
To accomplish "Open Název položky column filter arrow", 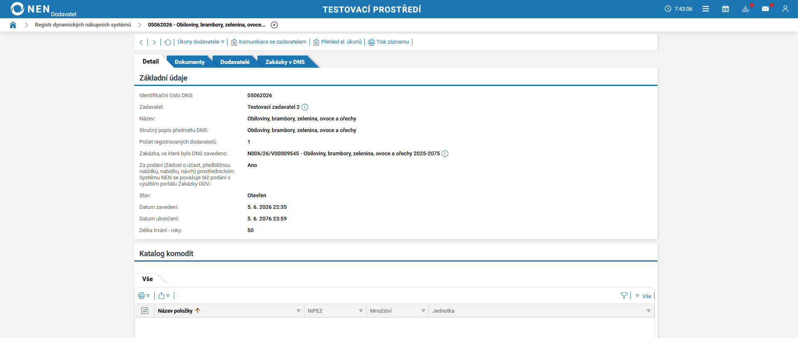I will coord(299,311).
